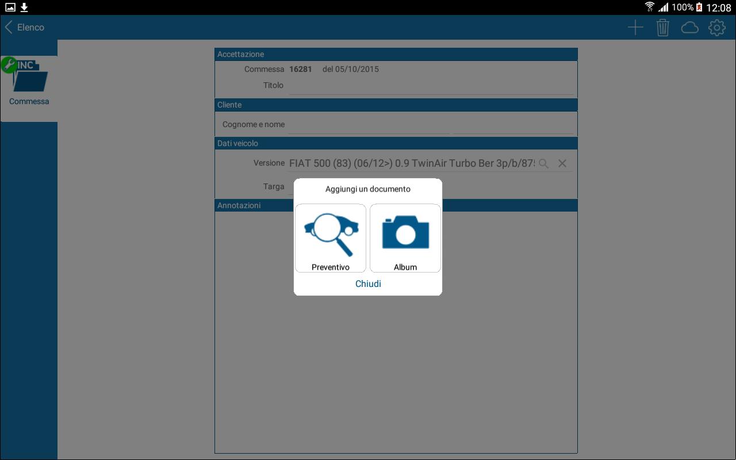Viewport: 736px width, 460px height.
Task: Open settings gear in top bar
Action: 716,28
